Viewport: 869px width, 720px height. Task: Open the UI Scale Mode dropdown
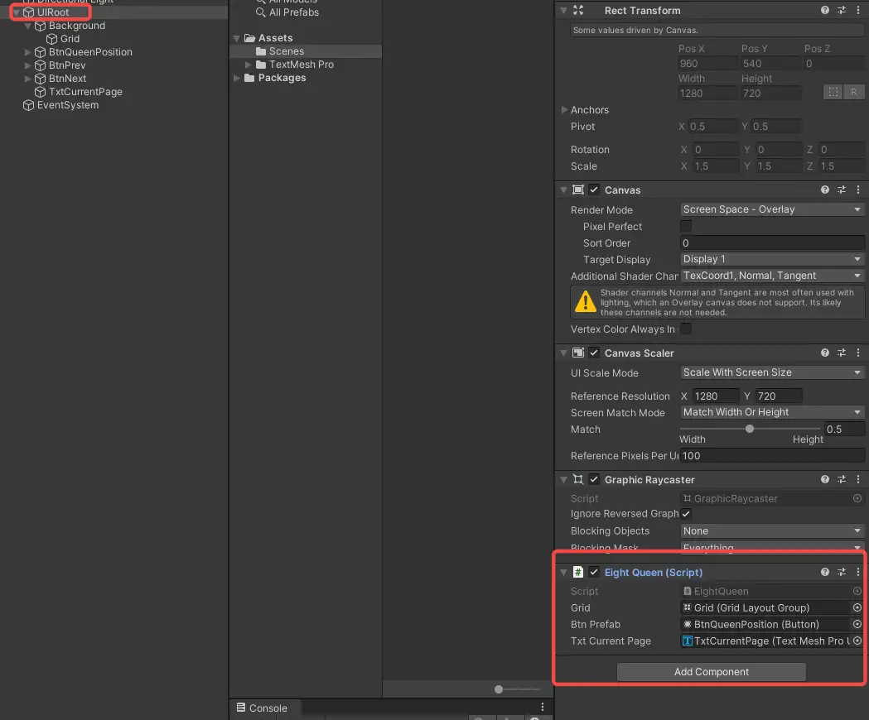pyautogui.click(x=772, y=372)
